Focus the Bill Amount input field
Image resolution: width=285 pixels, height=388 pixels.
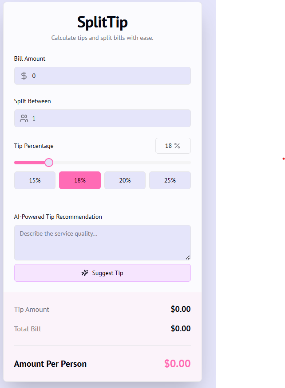tap(109, 76)
